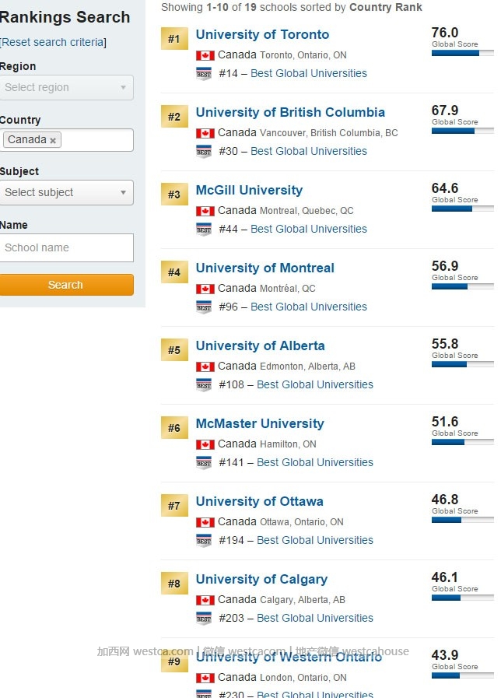Click the #7 rank badge for Ottawa
This screenshot has height=698, width=501.
(174, 506)
